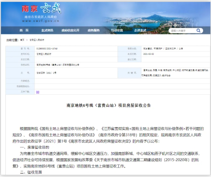This screenshot has height=177, width=211.
Task: Open the 玄武资讯 navigation tab
Action: click(x=46, y=31)
